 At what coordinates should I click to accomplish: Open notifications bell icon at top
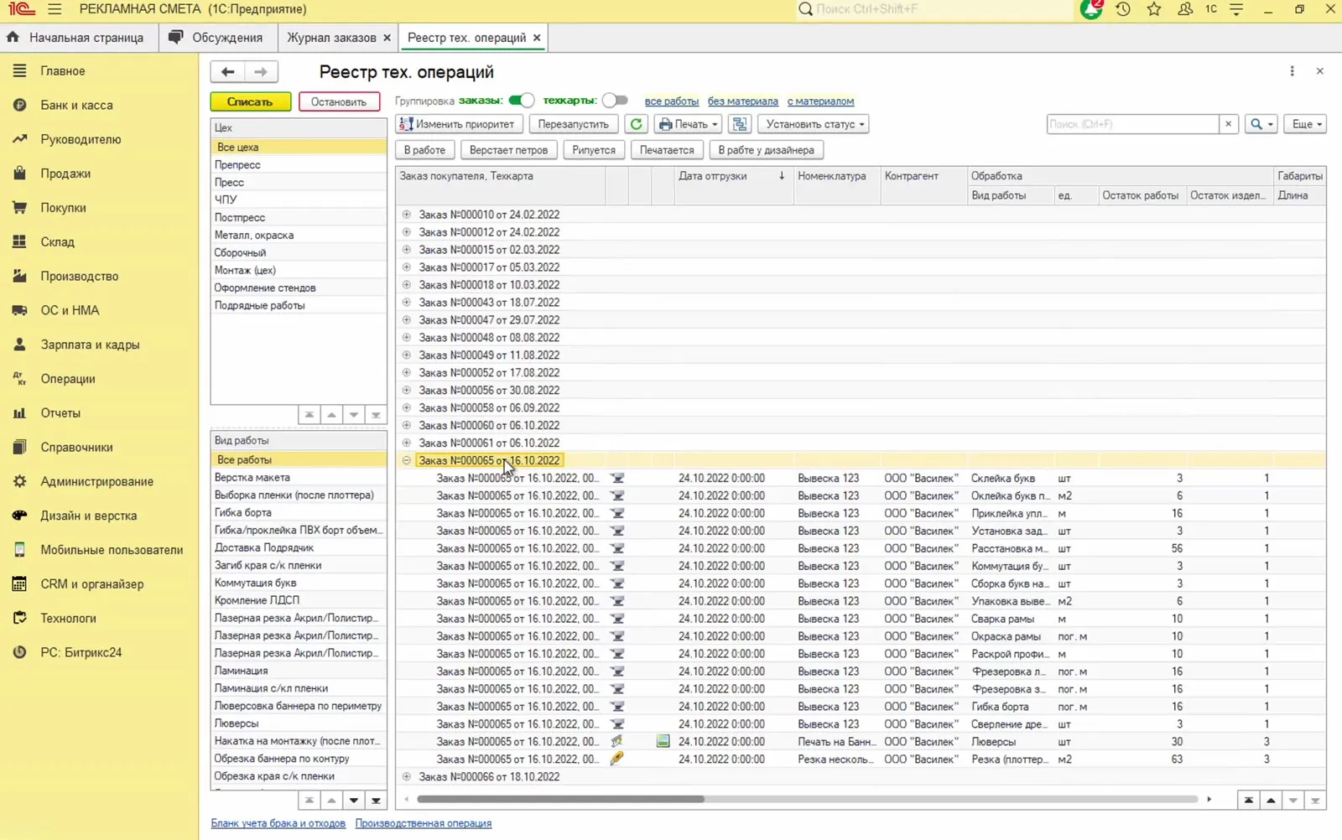pyautogui.click(x=1091, y=9)
